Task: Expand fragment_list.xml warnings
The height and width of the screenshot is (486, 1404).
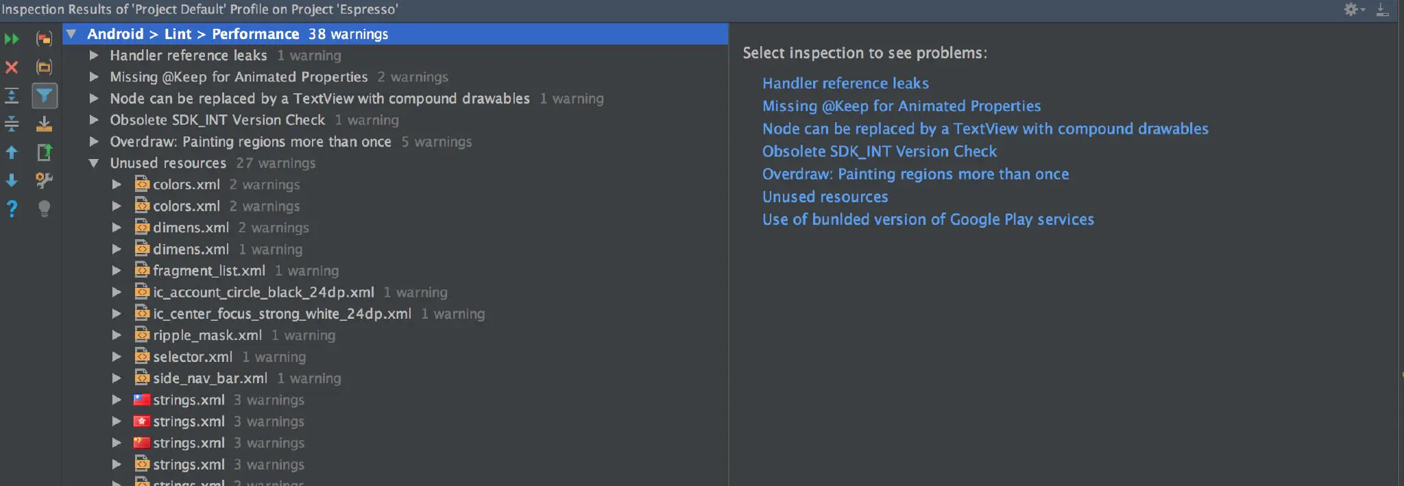Action: [x=117, y=271]
